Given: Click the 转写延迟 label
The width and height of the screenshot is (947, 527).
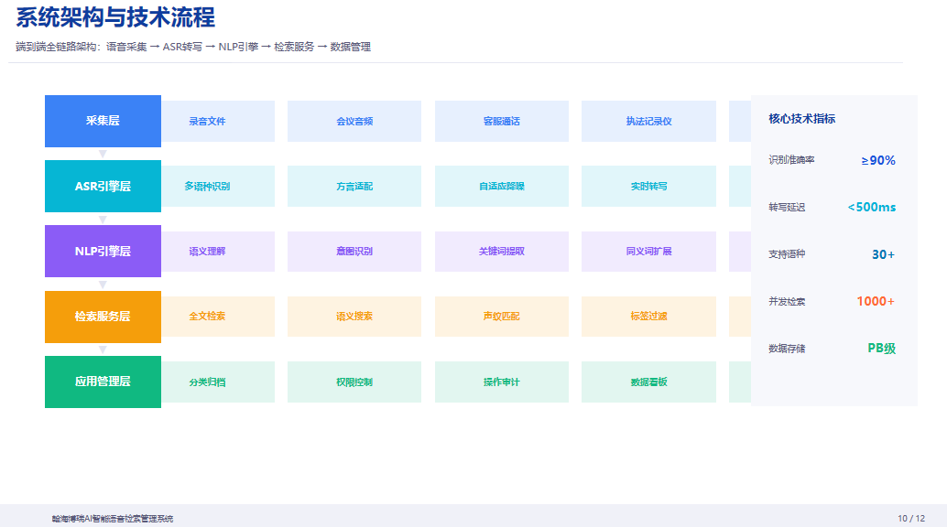Looking at the screenshot, I should click(787, 207).
